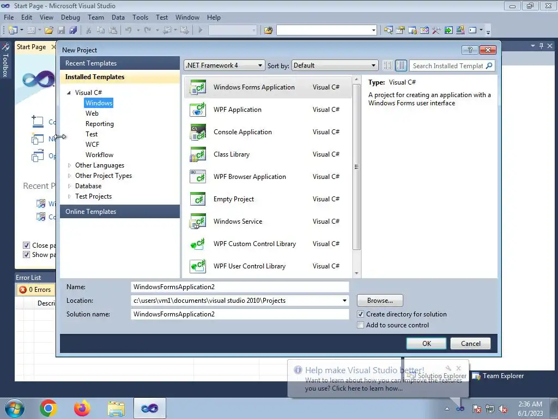
Task: Open Google Chrome from taskbar
Action: pyautogui.click(x=48, y=408)
